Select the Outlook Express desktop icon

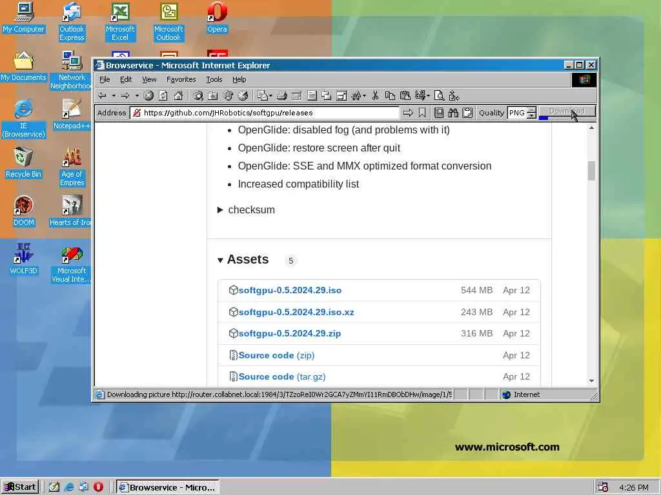pyautogui.click(x=72, y=22)
